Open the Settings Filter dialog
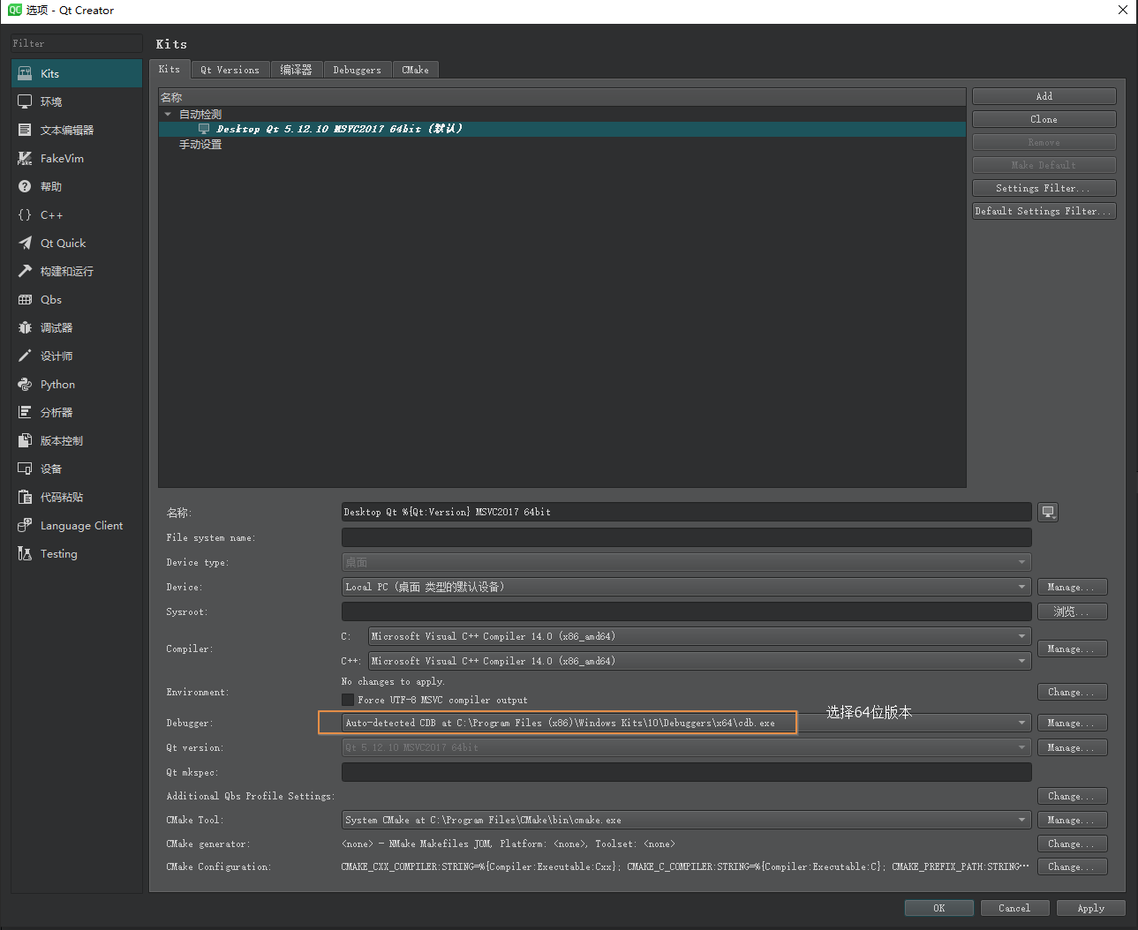 click(1044, 187)
